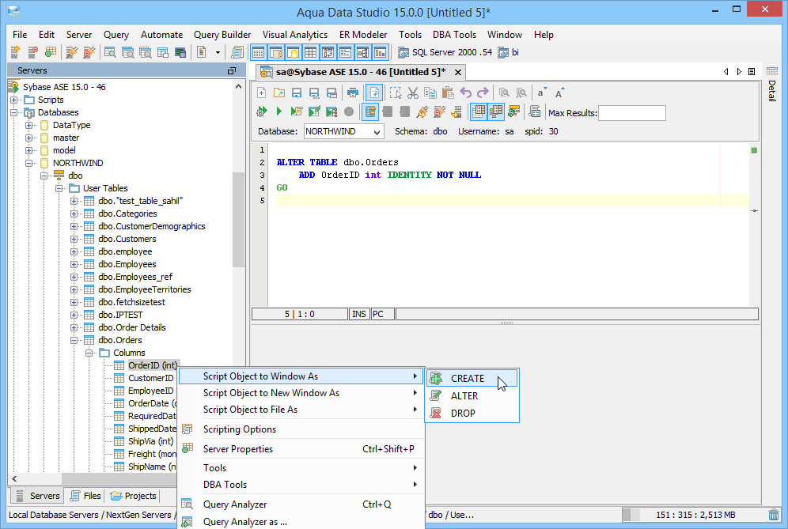Open the small dropdown arrow next to New Script icon
The width and height of the screenshot is (788, 529).
point(218,52)
